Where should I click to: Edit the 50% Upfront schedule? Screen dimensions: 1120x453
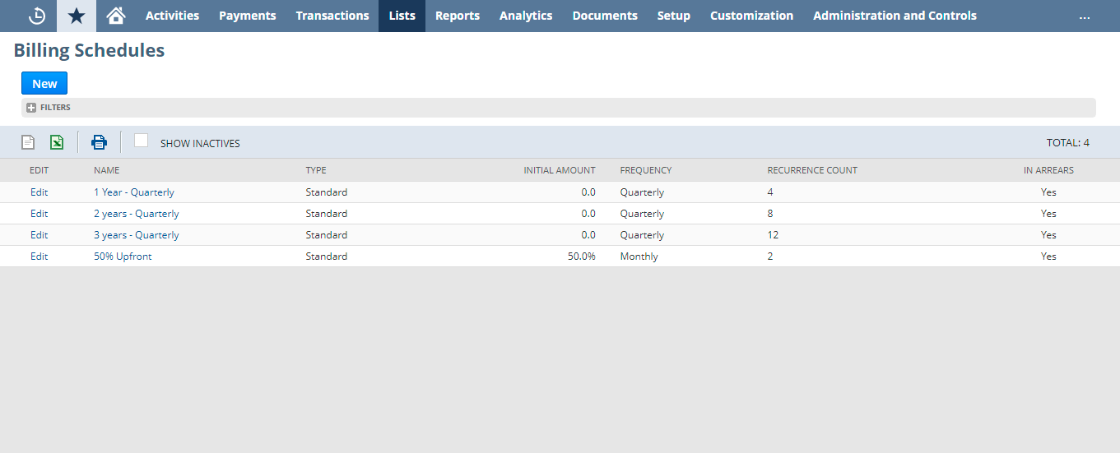pos(40,257)
